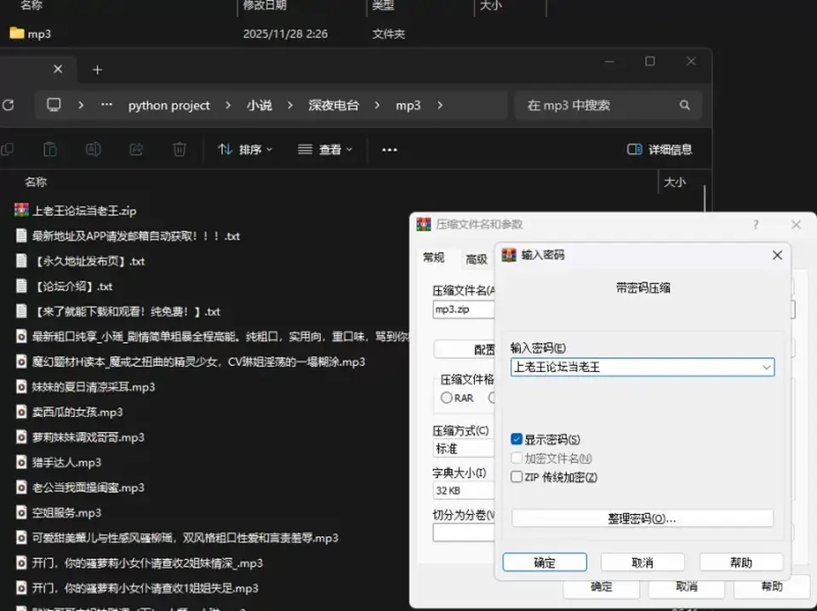Enable the ZIP 传统加密 checkbox
Viewport: 817px width, 611px height.
point(517,477)
